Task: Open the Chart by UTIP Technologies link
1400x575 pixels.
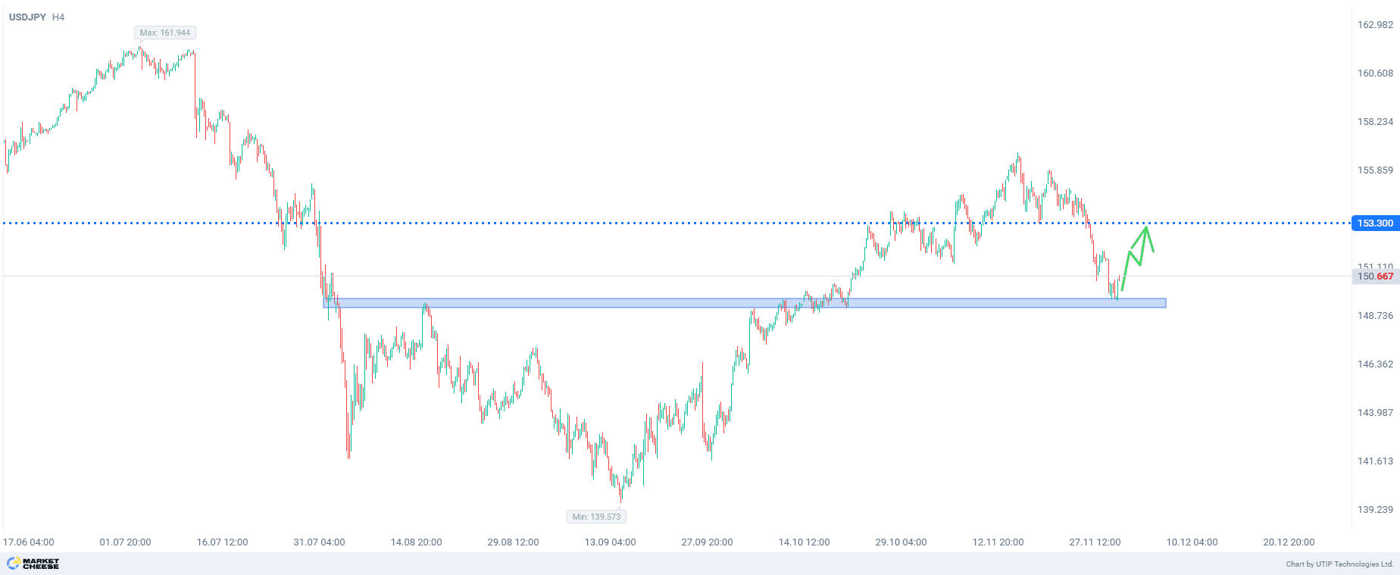Action: pyautogui.click(x=1339, y=564)
